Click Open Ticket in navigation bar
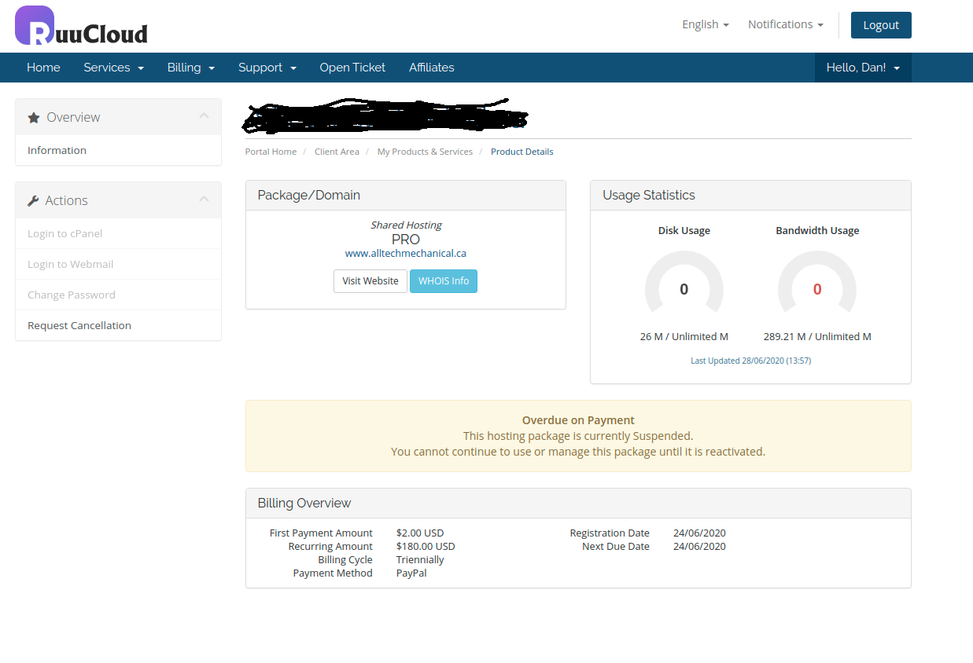 click(x=352, y=68)
